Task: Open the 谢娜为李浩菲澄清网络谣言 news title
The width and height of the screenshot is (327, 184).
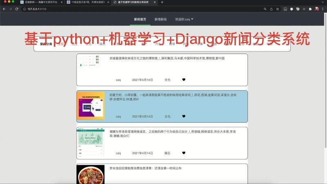Action: 172,134
